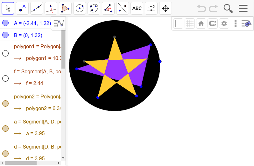This screenshot has height=166, width=254.
Task: Select the Polygon tool
Action: pos(65,8)
